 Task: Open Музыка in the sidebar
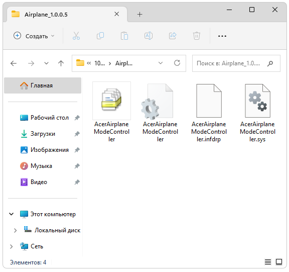tap(36, 166)
